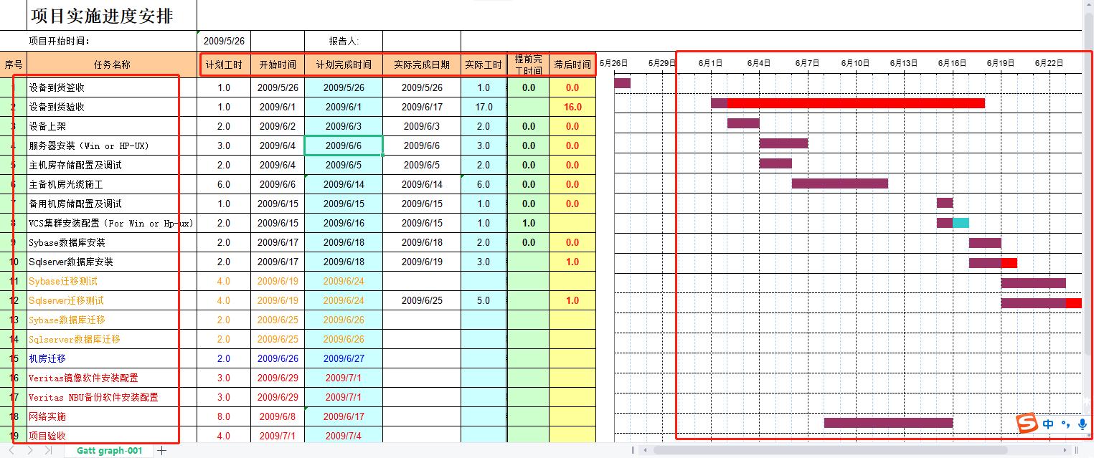Select the 计划工时 column header
Screen dimensions: 1094x458
tap(224, 65)
